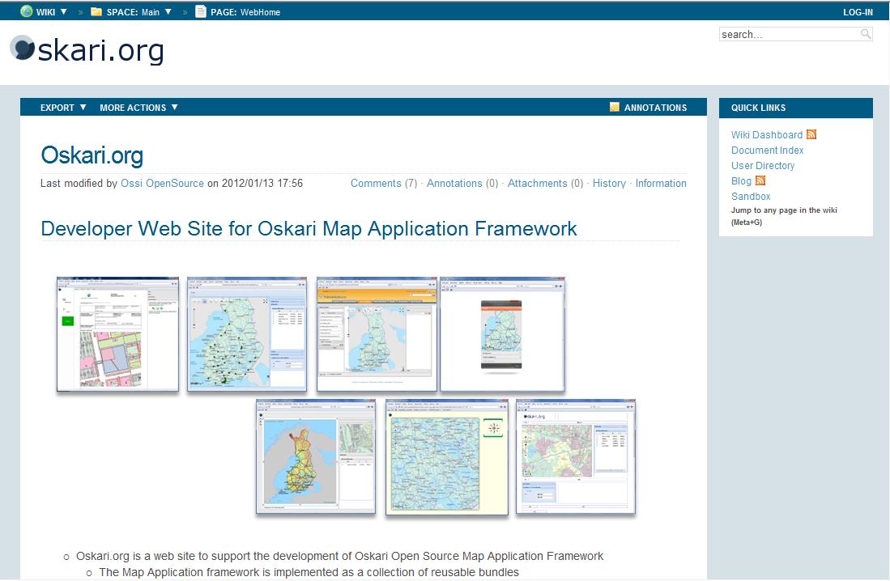Screen dimensions: 890x581
Task: Open the green Finland map with panel thumbnail
Action: [x=247, y=333]
